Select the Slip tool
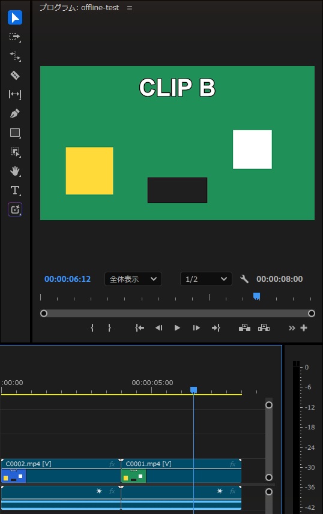This screenshot has width=323, height=514. click(x=15, y=94)
